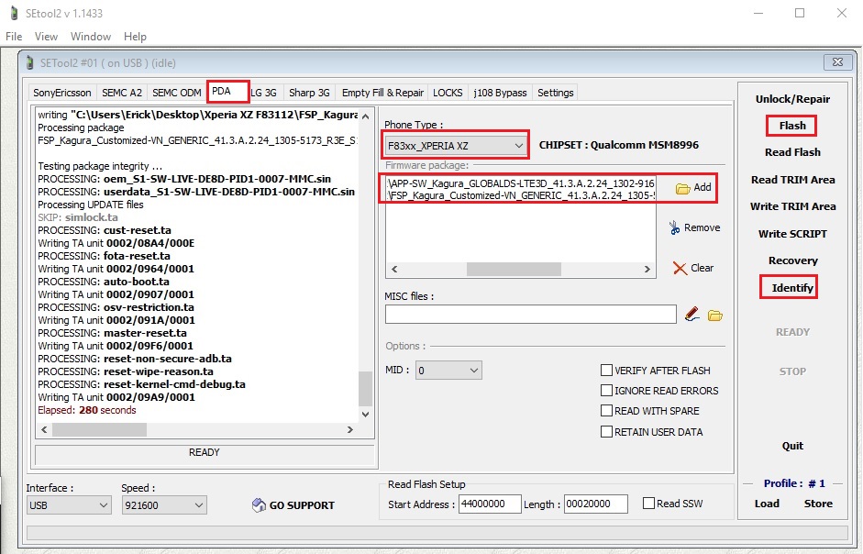Switch to the LG 3G tab
The image size is (863, 554).
[x=263, y=93]
